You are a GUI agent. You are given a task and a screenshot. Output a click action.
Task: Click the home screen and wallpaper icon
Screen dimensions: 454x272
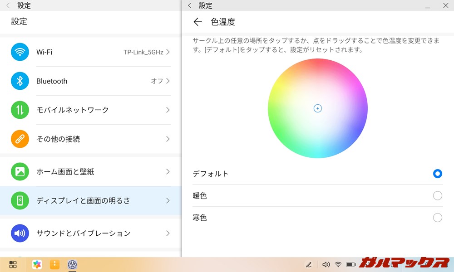point(20,171)
